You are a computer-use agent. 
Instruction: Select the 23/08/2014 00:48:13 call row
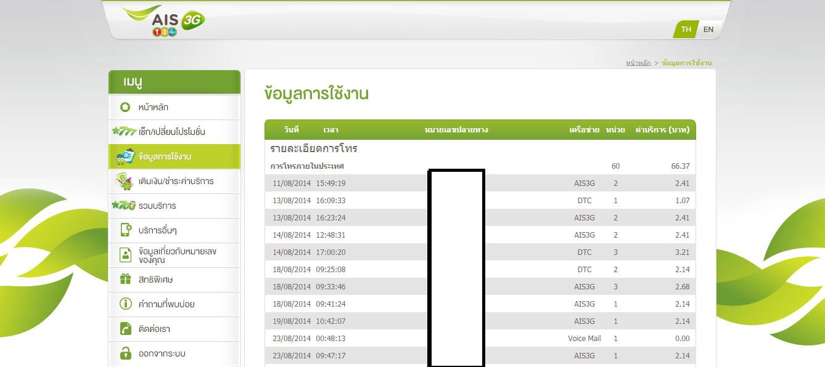tap(480, 339)
